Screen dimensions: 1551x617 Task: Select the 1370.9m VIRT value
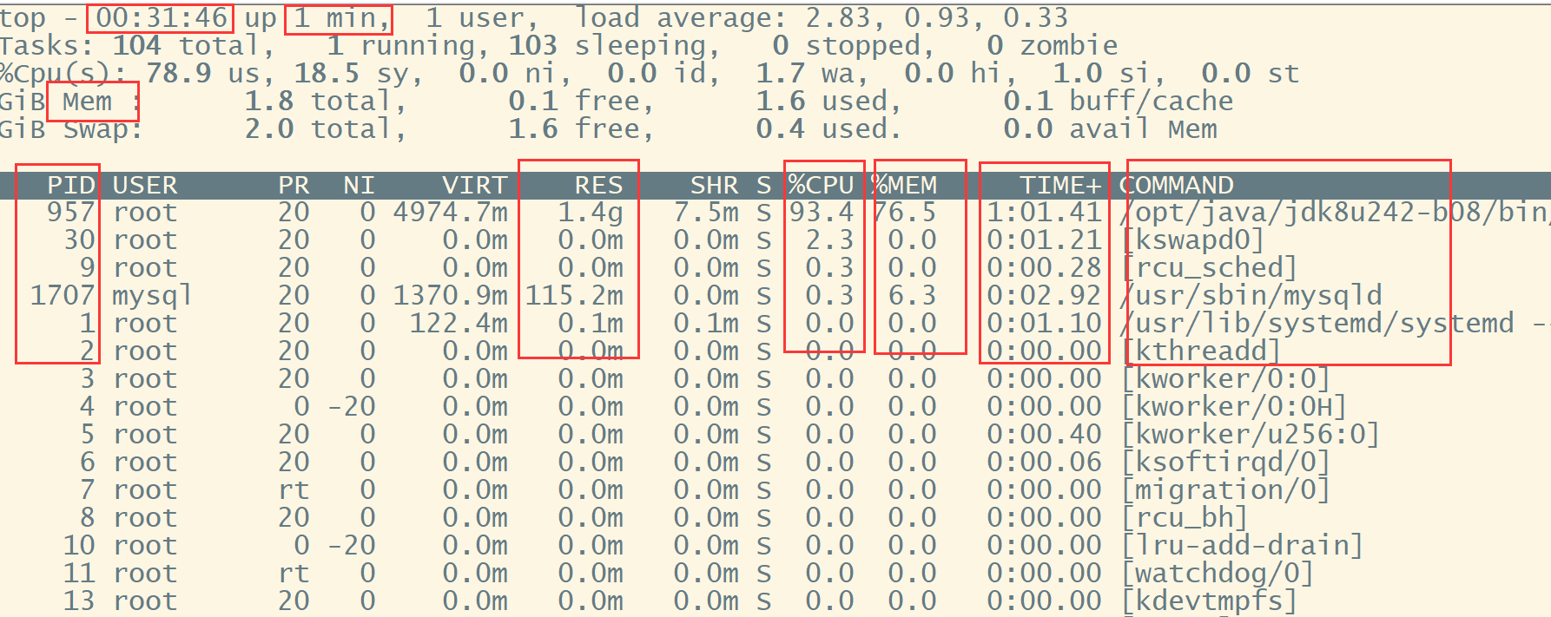(450, 295)
